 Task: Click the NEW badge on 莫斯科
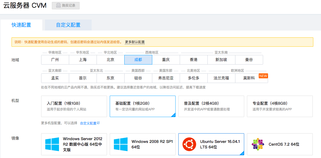pos(263,76)
